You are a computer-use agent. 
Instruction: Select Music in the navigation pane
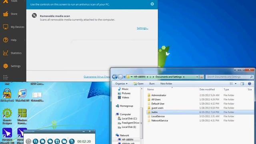point(123,89)
